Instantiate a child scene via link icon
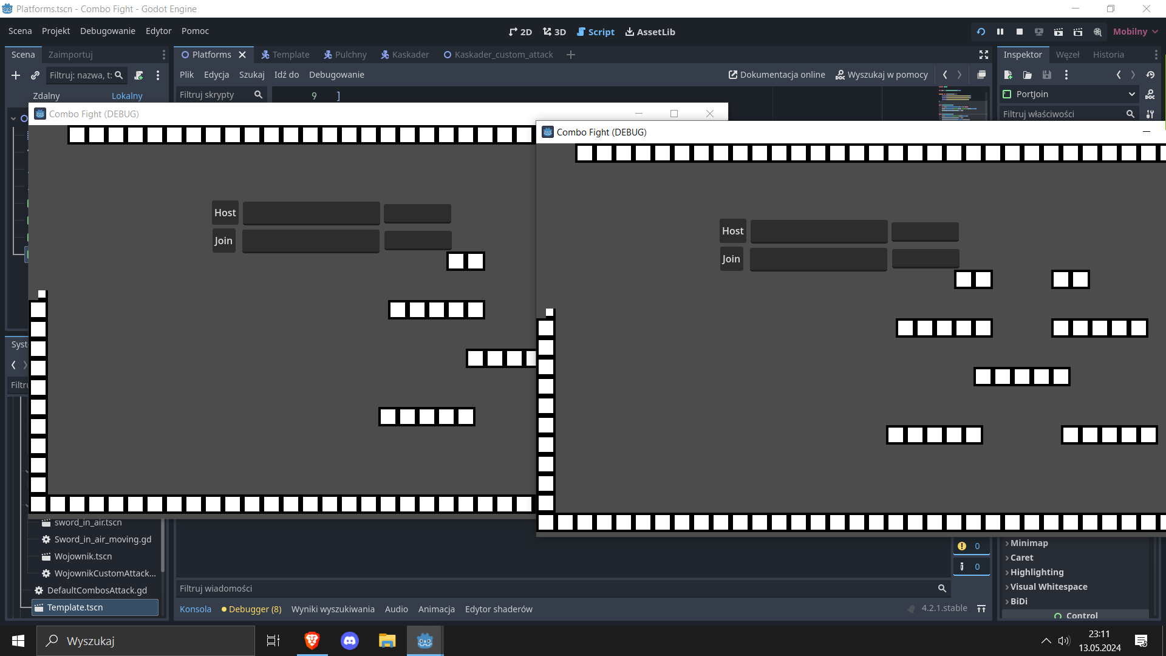The height and width of the screenshot is (656, 1166). coord(35,75)
